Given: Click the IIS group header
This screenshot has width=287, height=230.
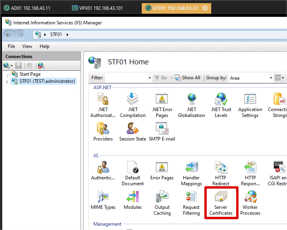Looking at the screenshot, I should click(x=96, y=156).
